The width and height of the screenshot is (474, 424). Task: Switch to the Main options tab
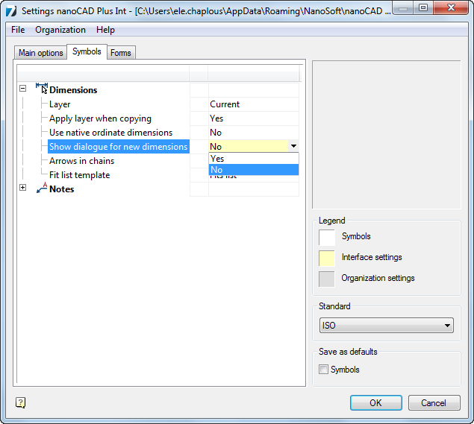coord(41,53)
